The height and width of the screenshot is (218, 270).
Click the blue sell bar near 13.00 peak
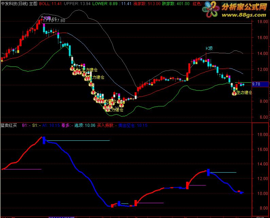click(208, 172)
